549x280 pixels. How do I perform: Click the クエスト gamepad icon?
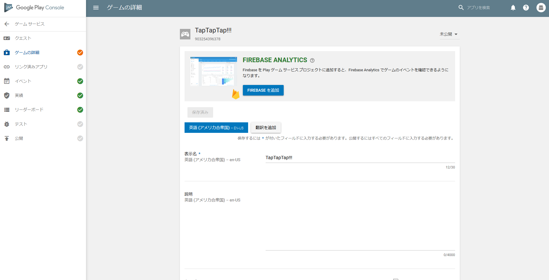[7, 38]
